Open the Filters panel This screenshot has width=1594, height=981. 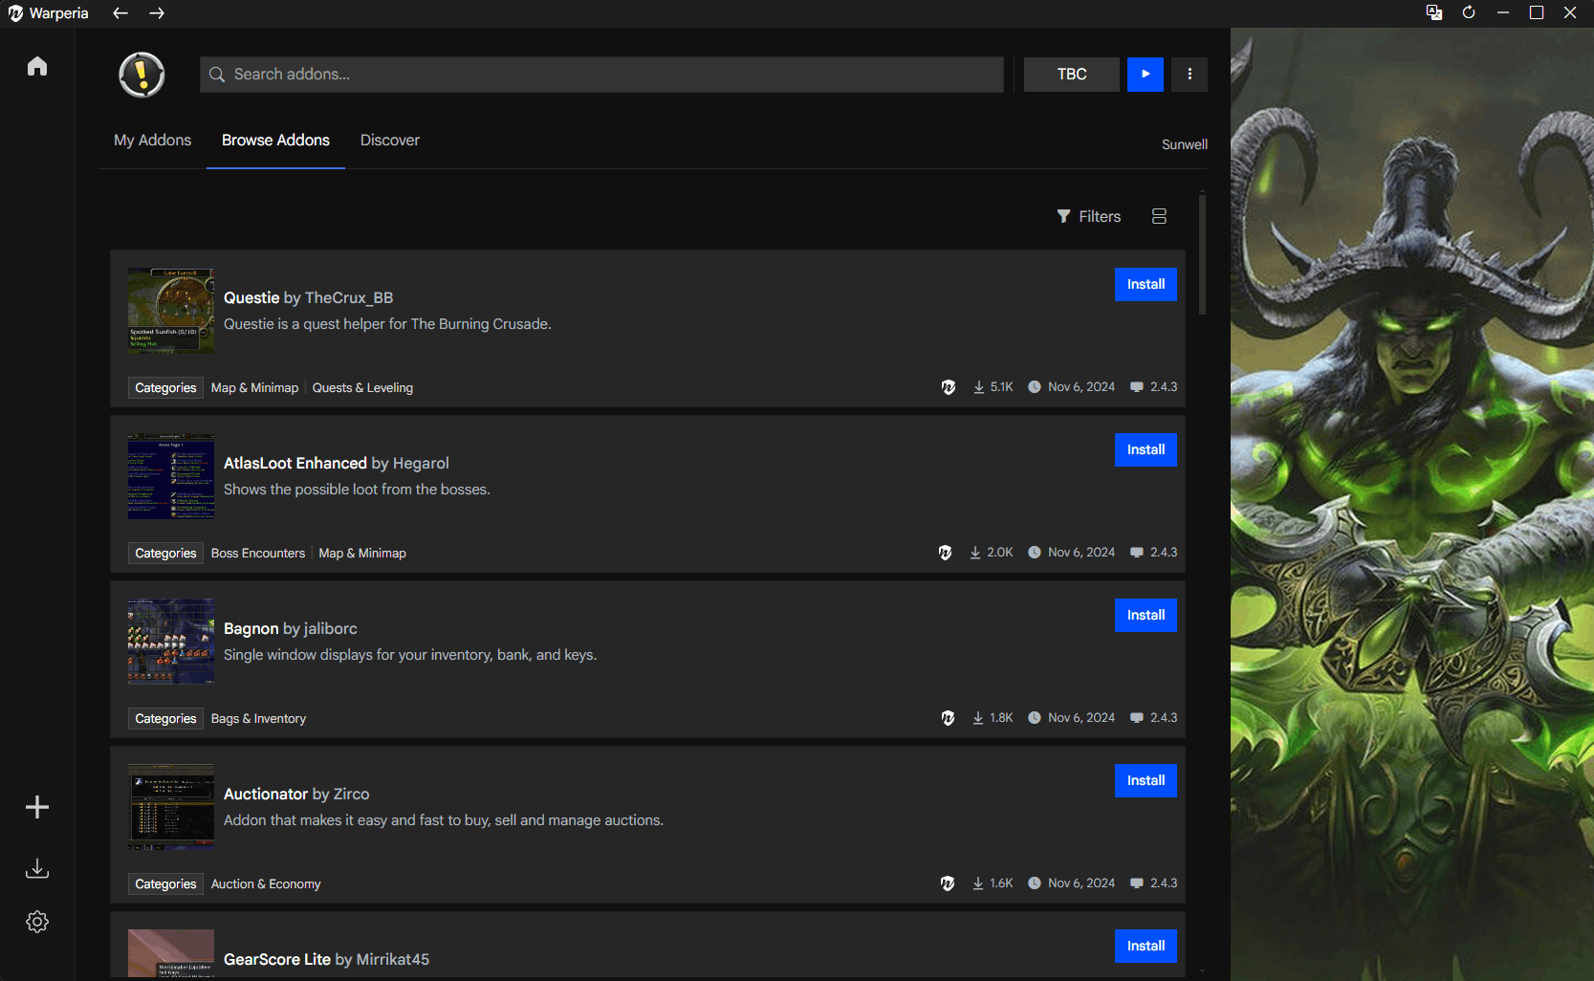click(x=1088, y=216)
